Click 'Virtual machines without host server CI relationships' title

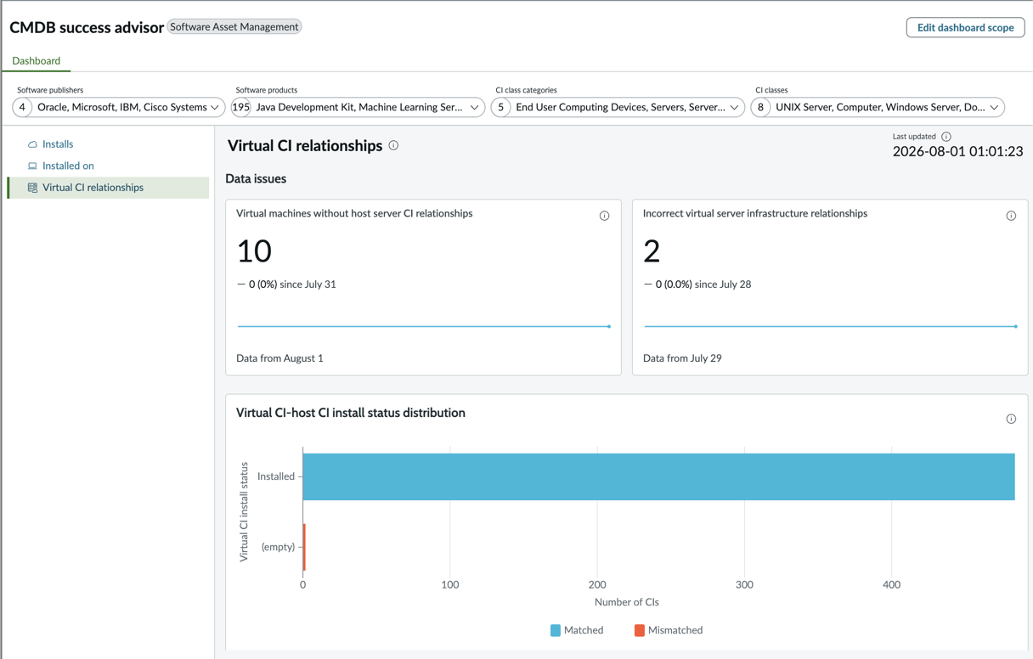click(354, 213)
